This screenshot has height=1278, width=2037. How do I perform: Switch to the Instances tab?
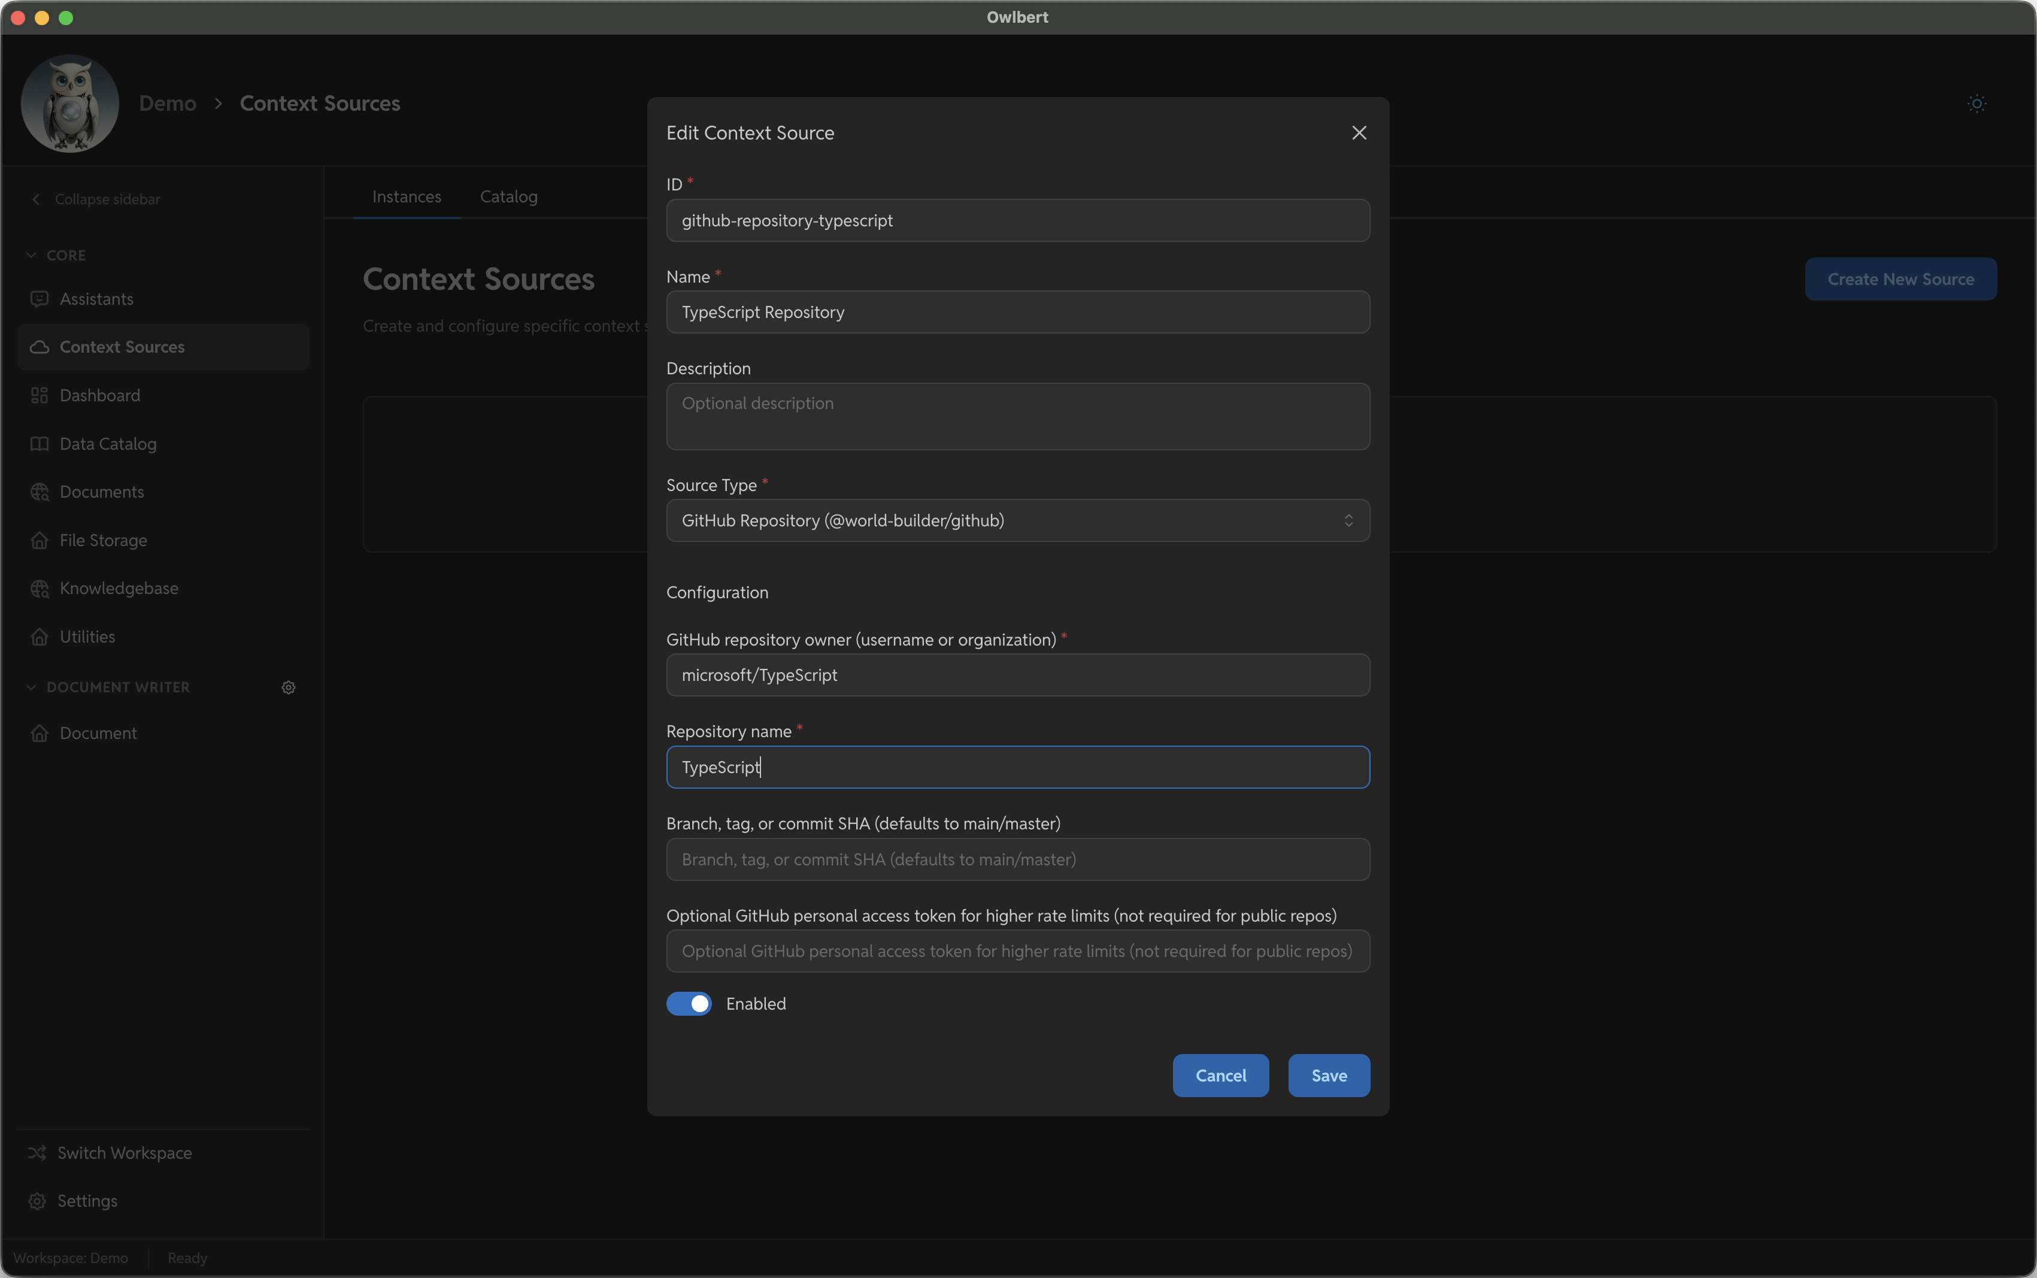[407, 196]
